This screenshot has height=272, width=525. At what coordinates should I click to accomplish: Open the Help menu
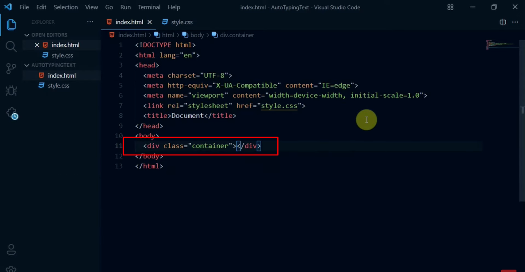pyautogui.click(x=174, y=7)
